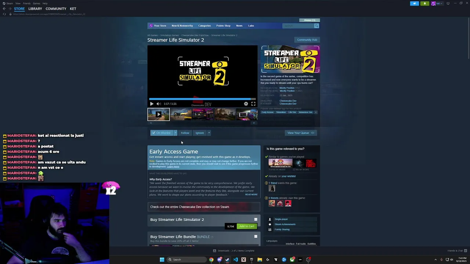
Task: Go back with the navigation arrow
Action: click(4, 9)
